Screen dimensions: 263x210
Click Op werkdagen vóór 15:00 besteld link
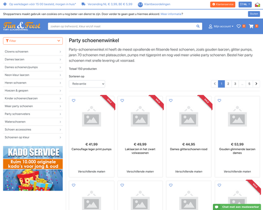tap(42, 4)
